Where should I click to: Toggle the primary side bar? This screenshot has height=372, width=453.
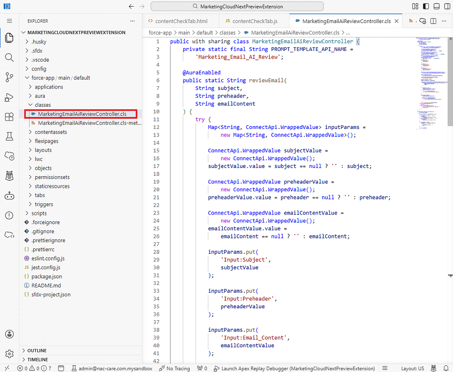pos(426,6)
